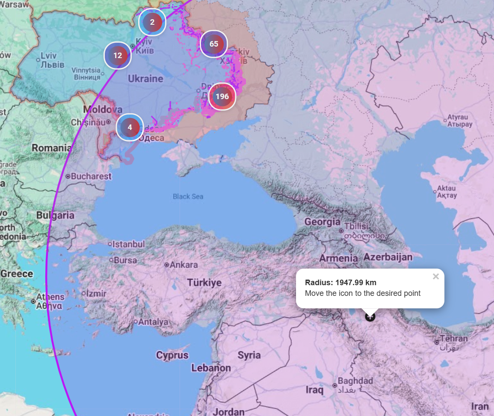Image resolution: width=494 pixels, height=416 pixels.
Task: Click the Cyprus label
Action: 172,355
